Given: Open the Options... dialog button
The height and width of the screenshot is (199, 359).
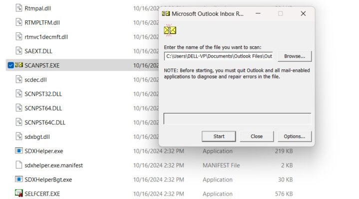Looking at the screenshot, I should [295, 136].
